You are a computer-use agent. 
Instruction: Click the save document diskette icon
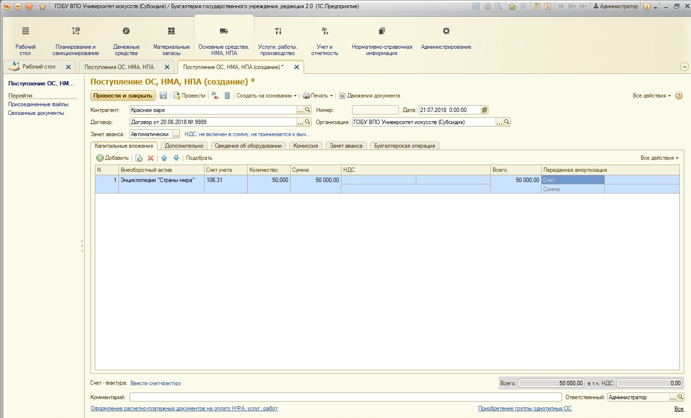click(x=163, y=96)
